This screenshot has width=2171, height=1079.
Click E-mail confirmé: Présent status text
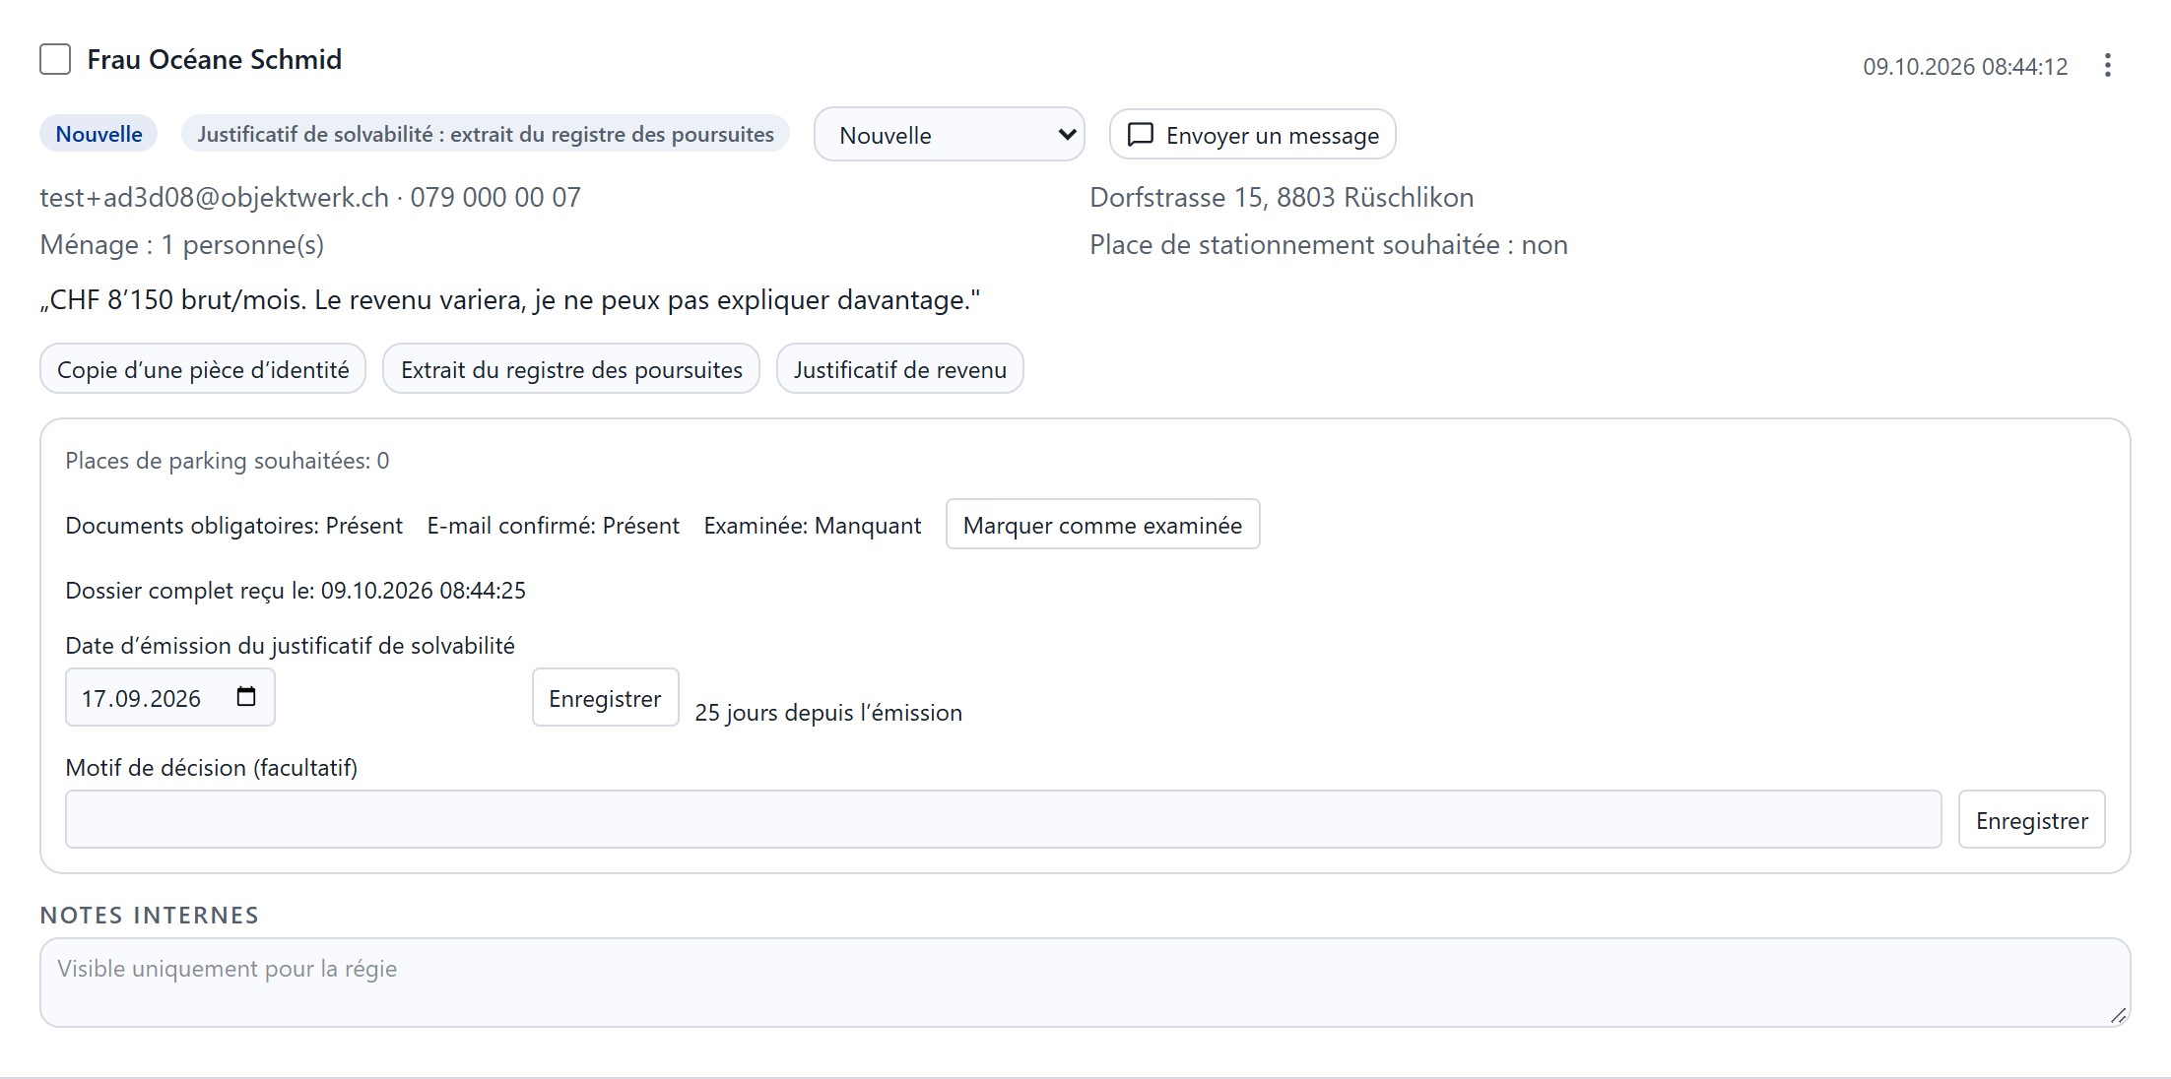(554, 525)
